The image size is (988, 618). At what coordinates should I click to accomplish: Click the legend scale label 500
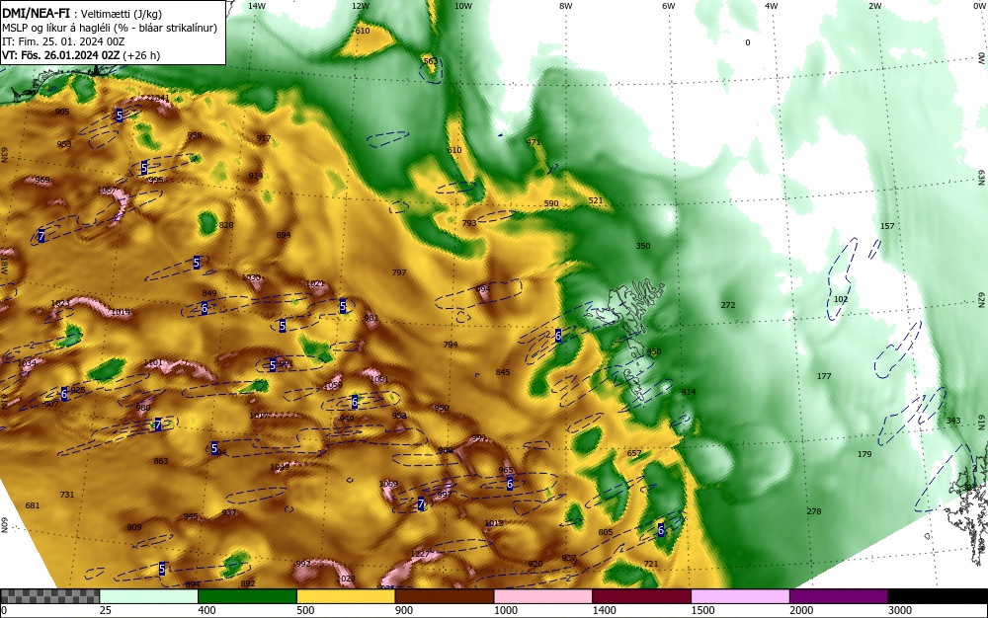pos(305,610)
